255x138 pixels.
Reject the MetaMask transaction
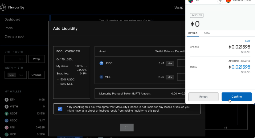pyautogui.click(x=203, y=97)
